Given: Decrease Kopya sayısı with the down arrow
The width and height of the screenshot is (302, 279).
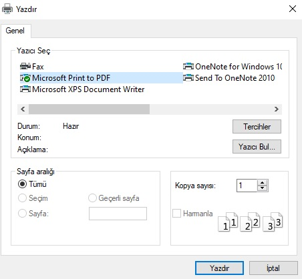Looking at the screenshot, I should tap(263, 188).
